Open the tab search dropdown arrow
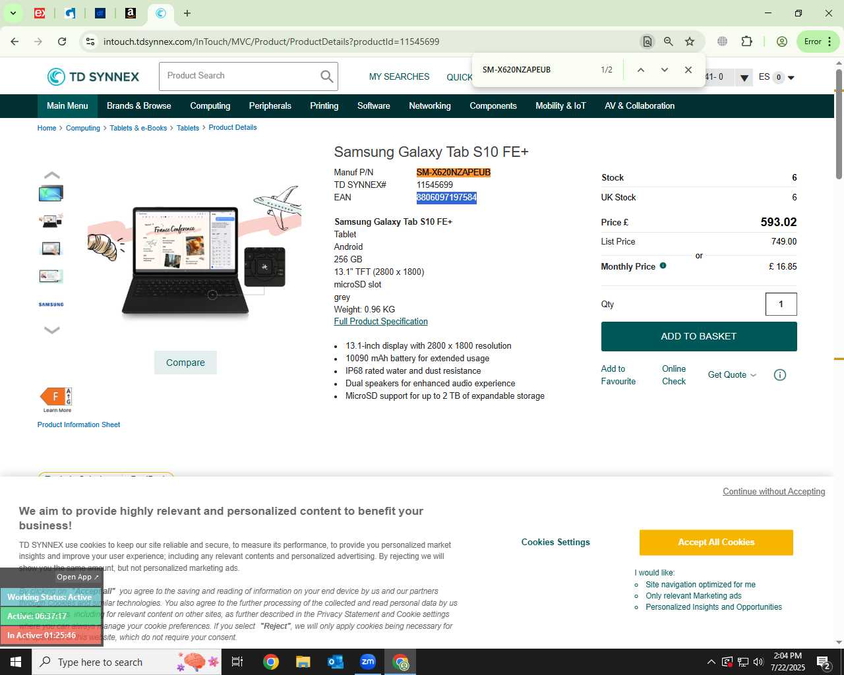This screenshot has height=675, width=844. (13, 13)
